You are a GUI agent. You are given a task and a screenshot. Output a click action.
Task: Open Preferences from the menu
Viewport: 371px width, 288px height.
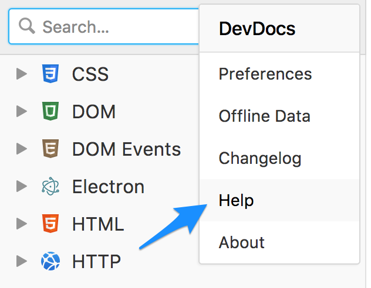(265, 74)
